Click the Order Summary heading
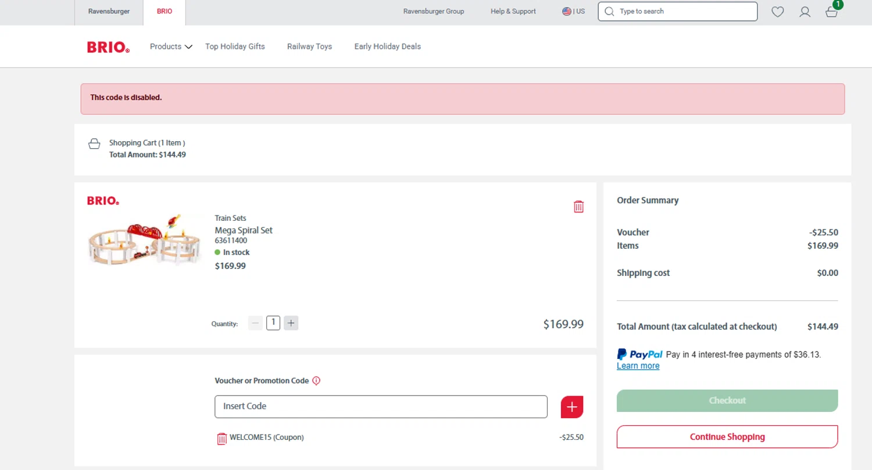Image resolution: width=872 pixels, height=470 pixels. coord(648,200)
